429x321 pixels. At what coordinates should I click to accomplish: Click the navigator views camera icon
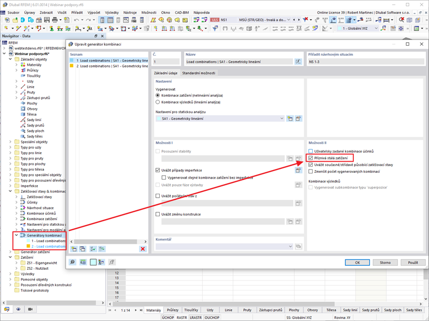pyautogui.click(x=30, y=309)
